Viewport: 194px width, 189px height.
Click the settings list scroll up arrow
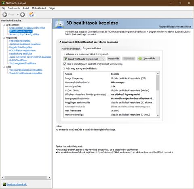coord(158,73)
